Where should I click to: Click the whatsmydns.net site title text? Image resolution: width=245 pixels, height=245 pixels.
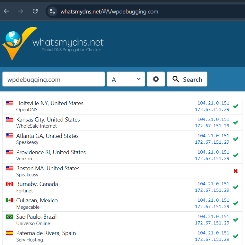coord(68,42)
